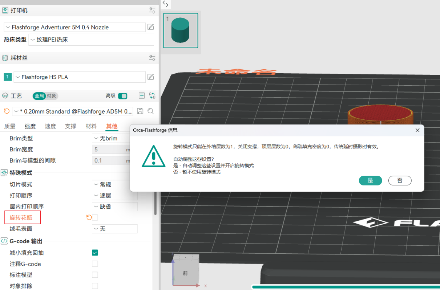Save the current process preset
The image size is (440, 290).
tap(140, 111)
